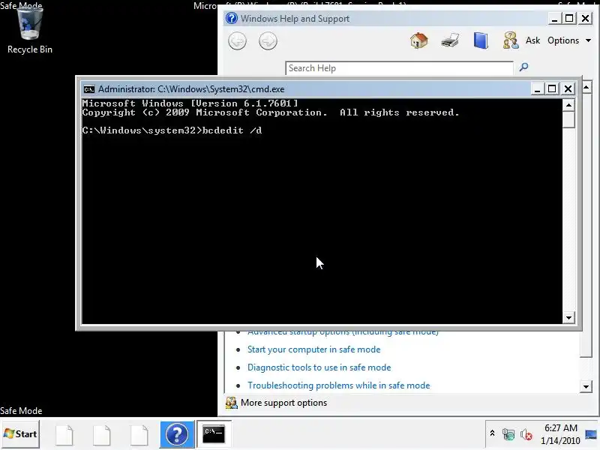Click the Show desktop tray icon
The image size is (600, 450).
click(x=591, y=434)
